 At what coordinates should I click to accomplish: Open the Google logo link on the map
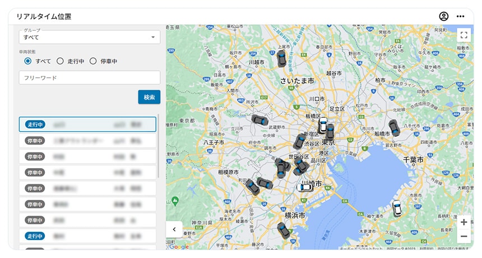pyautogui.click(x=179, y=247)
